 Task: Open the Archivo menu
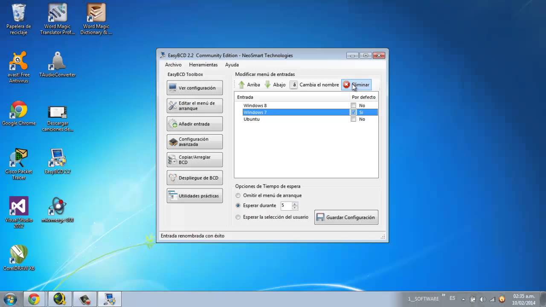click(173, 65)
